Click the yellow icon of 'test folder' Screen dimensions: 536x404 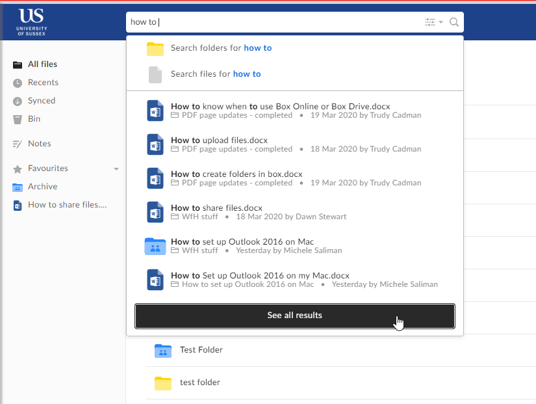point(163,383)
